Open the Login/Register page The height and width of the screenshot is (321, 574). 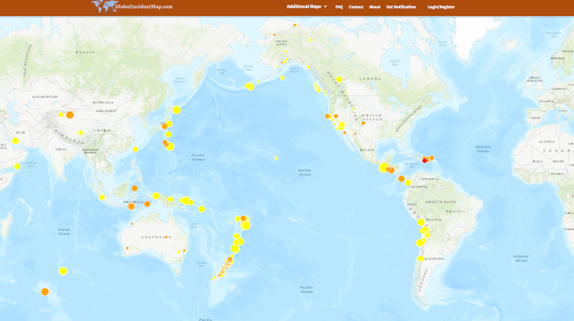[441, 7]
